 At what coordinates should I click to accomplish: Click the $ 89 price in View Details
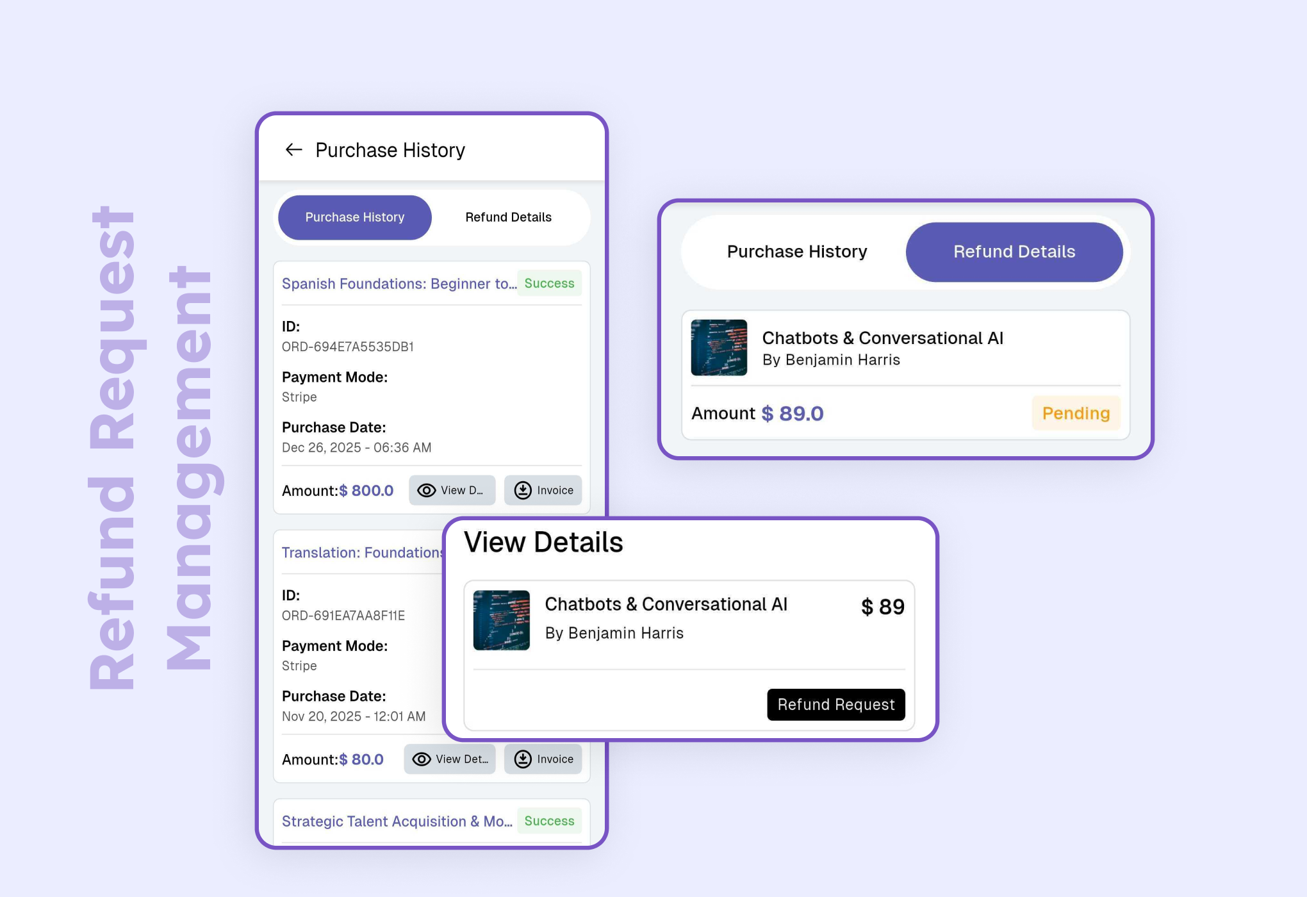point(883,607)
